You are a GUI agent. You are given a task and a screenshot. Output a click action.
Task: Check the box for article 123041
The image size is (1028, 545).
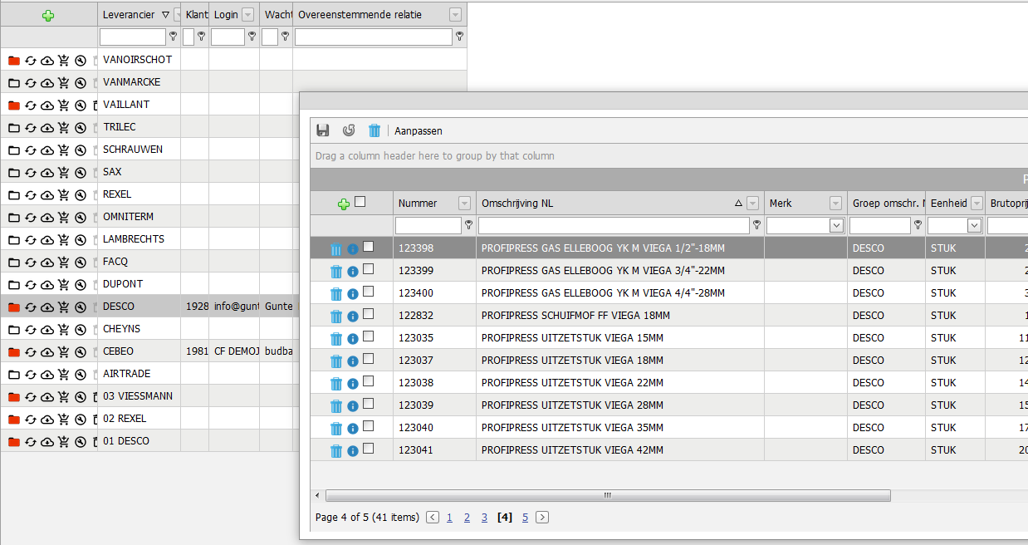pos(369,448)
